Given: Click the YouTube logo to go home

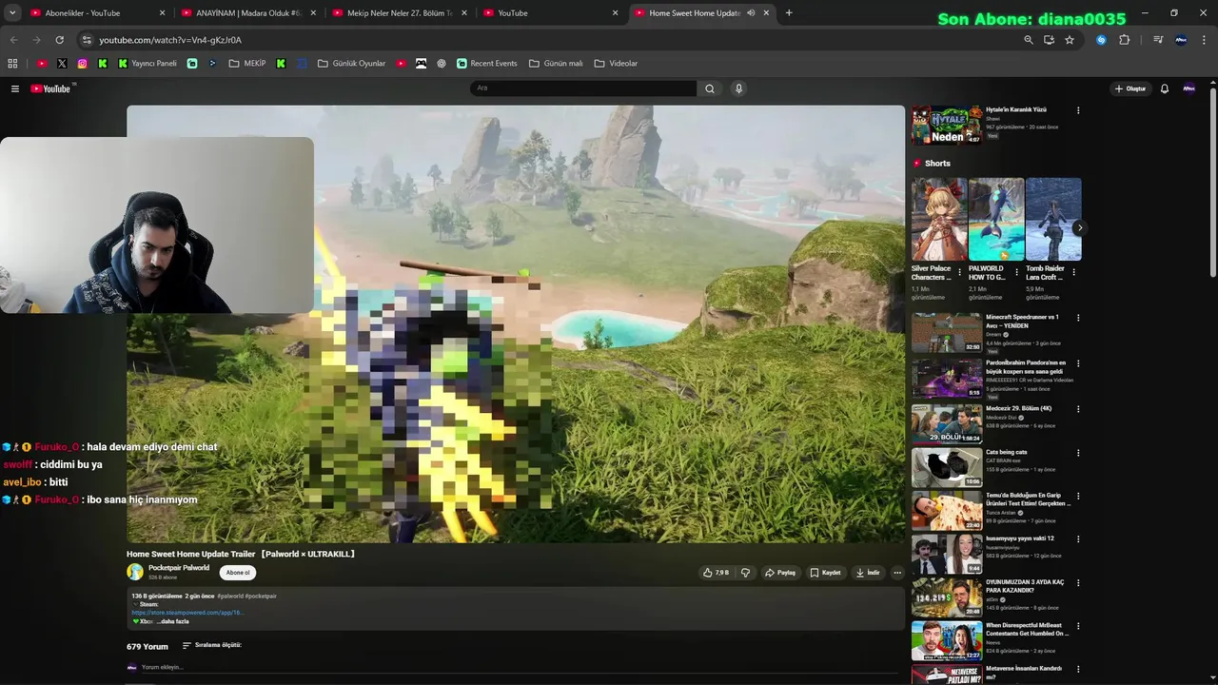Looking at the screenshot, I should [52, 88].
